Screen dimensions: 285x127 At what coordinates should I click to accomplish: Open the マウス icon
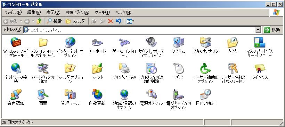[178, 68]
